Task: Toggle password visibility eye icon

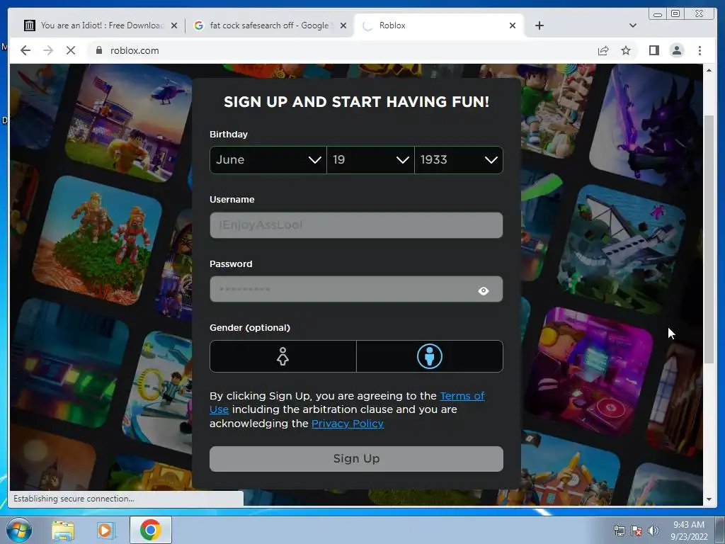Action: pos(483,290)
